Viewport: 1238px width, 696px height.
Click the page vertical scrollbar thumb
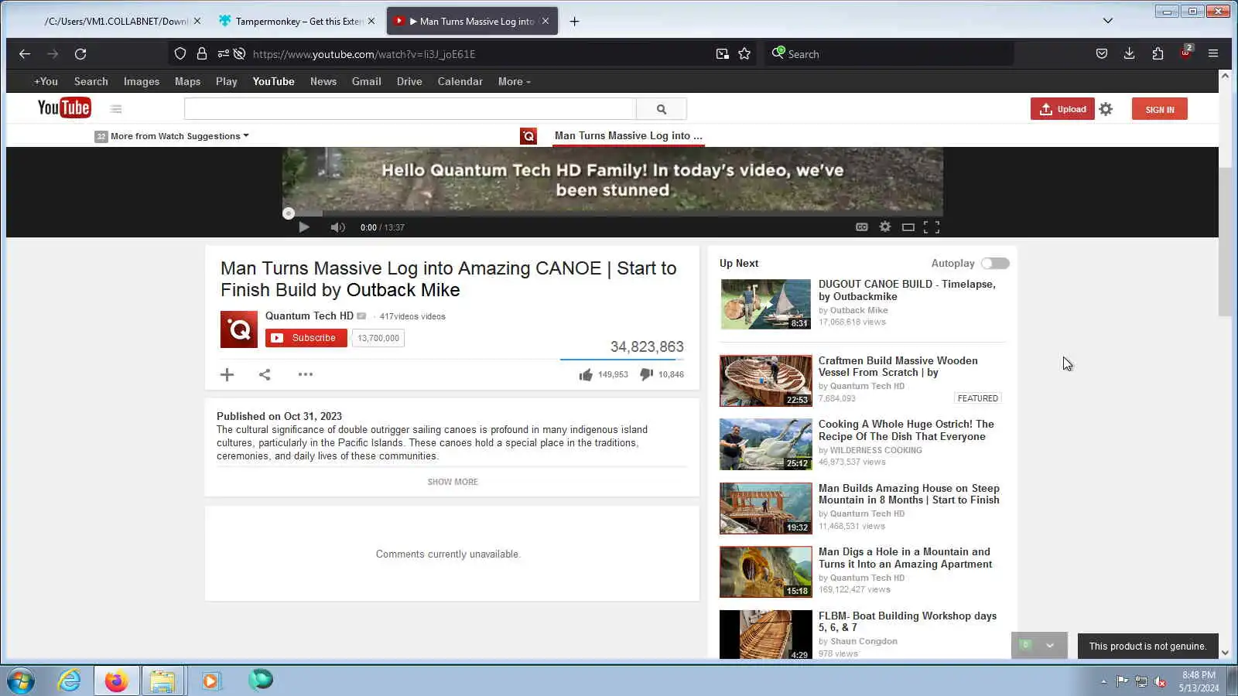coord(1225,241)
